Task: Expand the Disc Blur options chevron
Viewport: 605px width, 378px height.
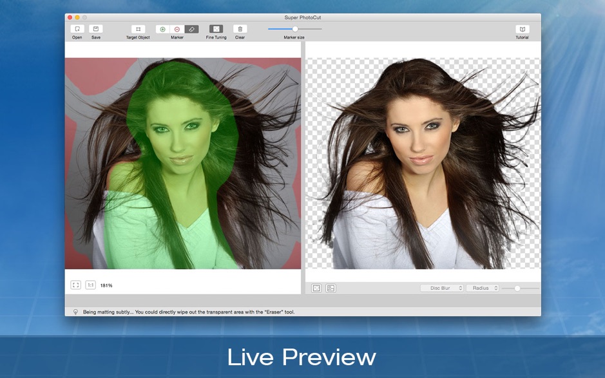Action: pos(459,288)
